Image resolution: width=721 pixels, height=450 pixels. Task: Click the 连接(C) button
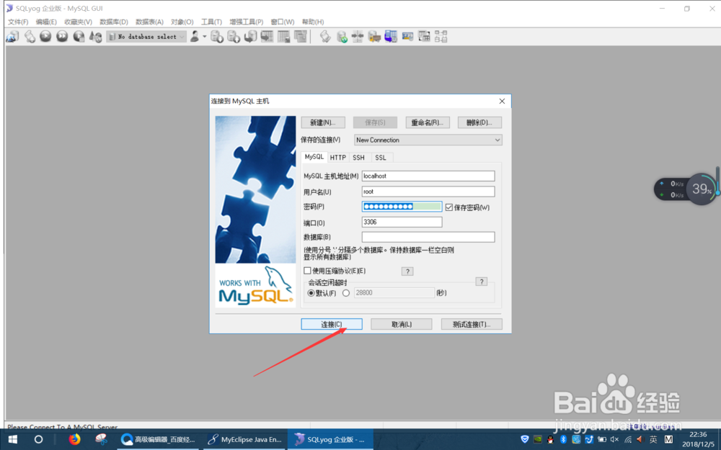click(x=331, y=324)
